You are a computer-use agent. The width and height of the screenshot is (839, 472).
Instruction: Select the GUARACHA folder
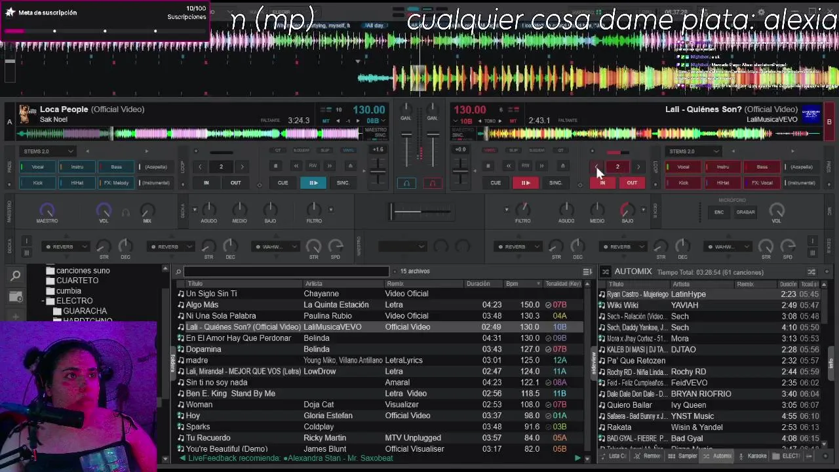[85, 311]
